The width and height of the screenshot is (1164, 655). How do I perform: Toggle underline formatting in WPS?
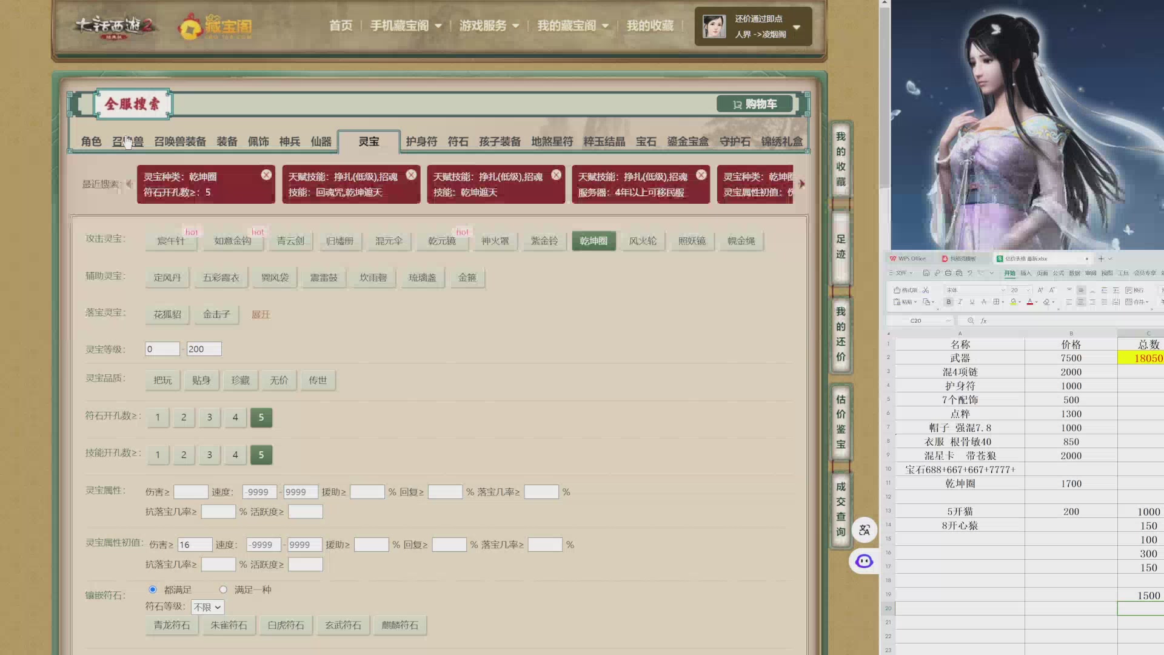[x=972, y=301]
